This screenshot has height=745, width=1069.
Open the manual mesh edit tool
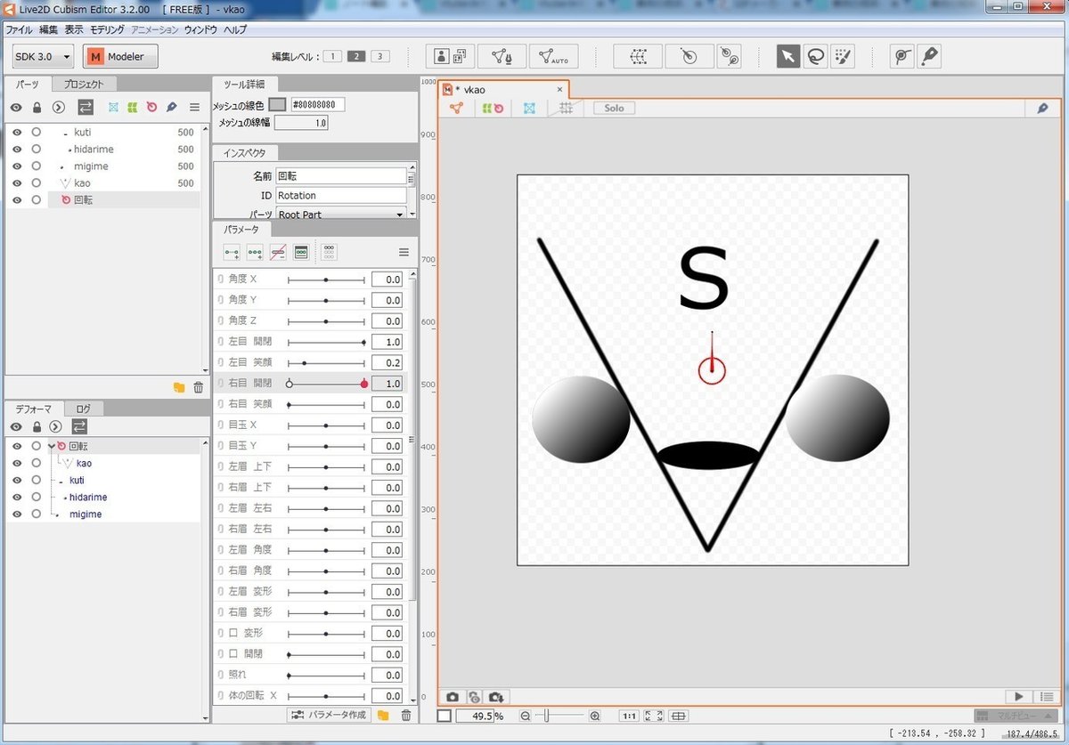pyautogui.click(x=502, y=57)
